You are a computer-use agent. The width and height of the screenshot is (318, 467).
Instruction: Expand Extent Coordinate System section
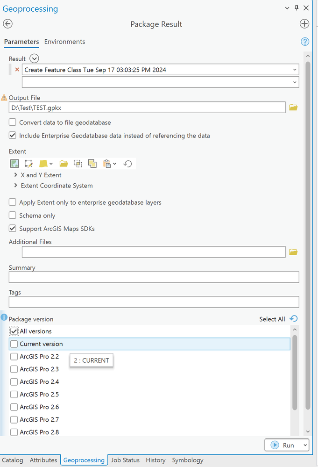coord(16,186)
